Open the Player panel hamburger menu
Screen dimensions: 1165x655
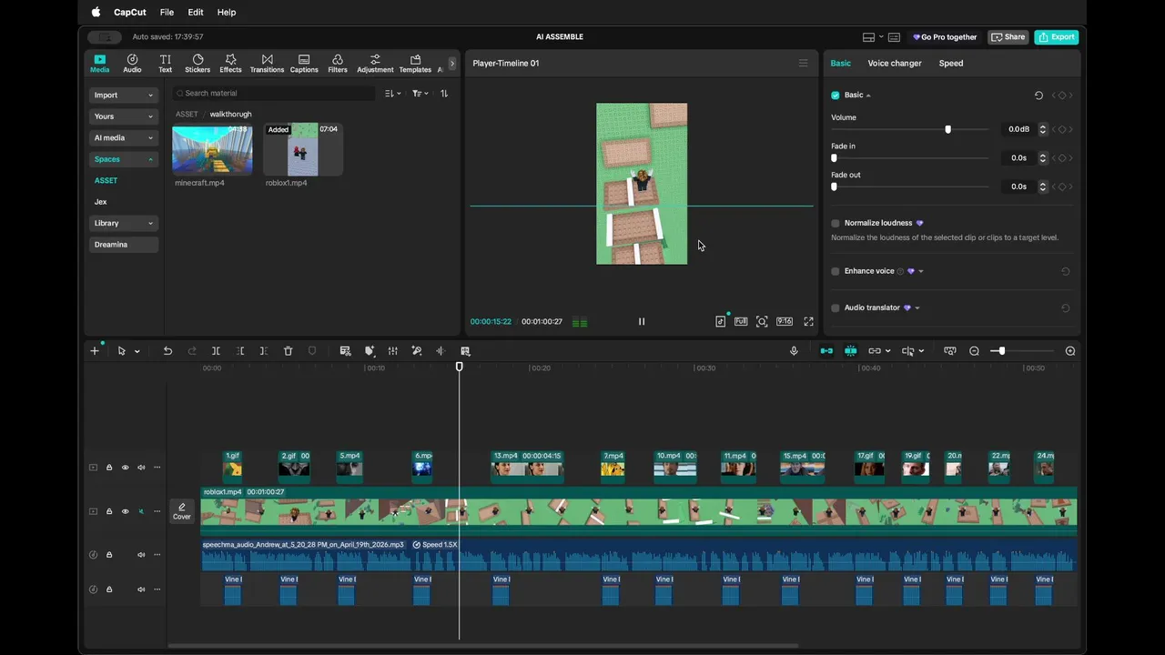click(x=803, y=63)
